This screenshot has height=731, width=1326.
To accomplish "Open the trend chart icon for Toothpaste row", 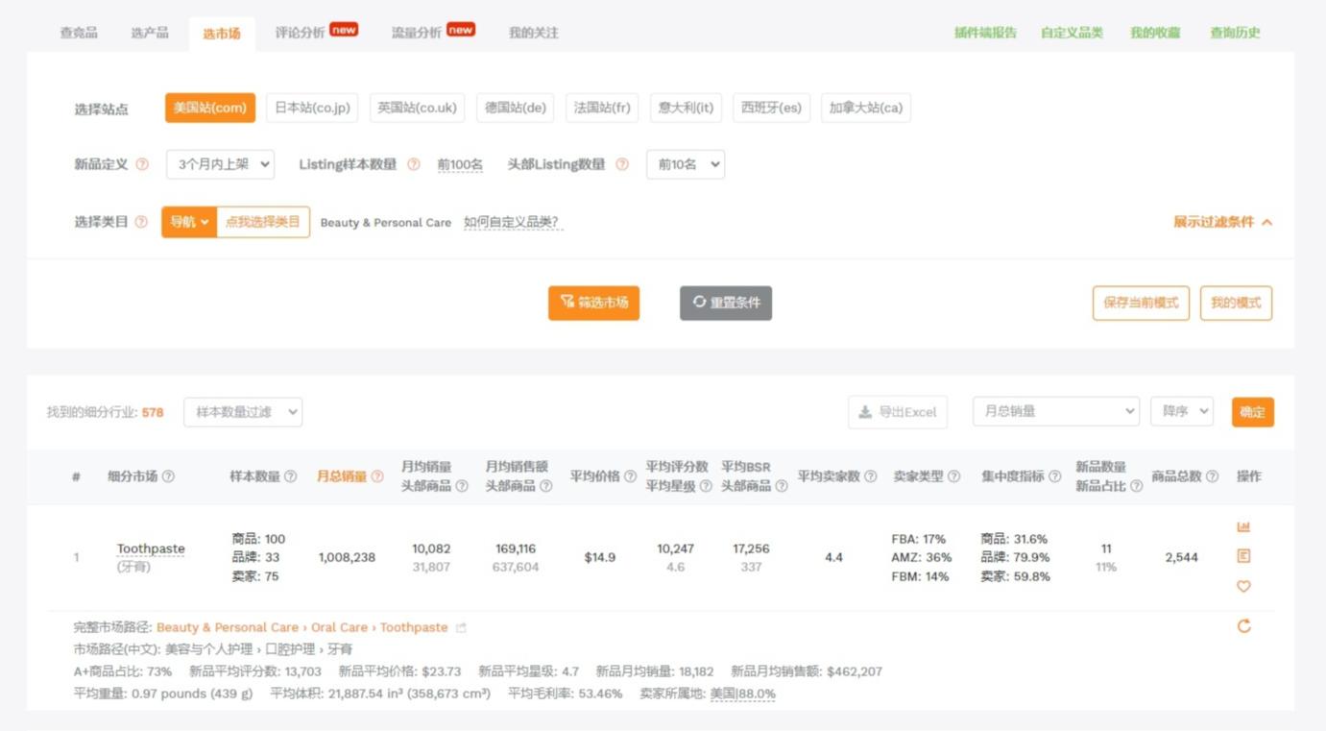I will [x=1243, y=526].
